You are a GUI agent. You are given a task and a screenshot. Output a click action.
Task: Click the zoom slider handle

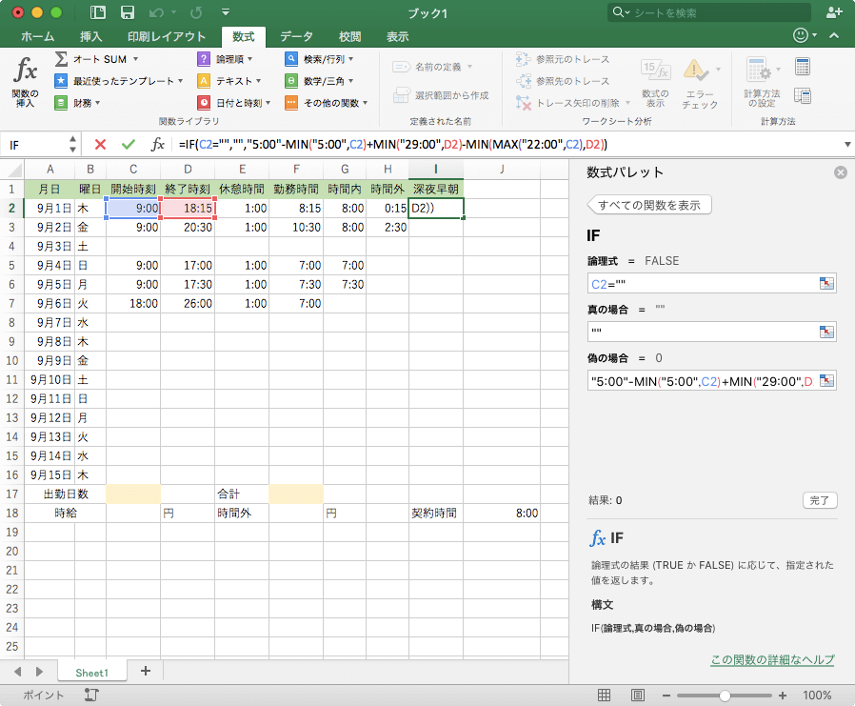725,696
